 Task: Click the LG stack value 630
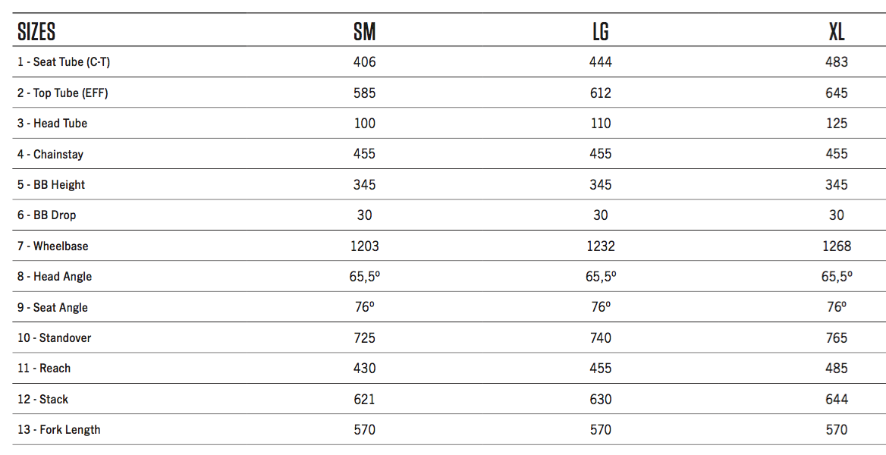click(600, 400)
